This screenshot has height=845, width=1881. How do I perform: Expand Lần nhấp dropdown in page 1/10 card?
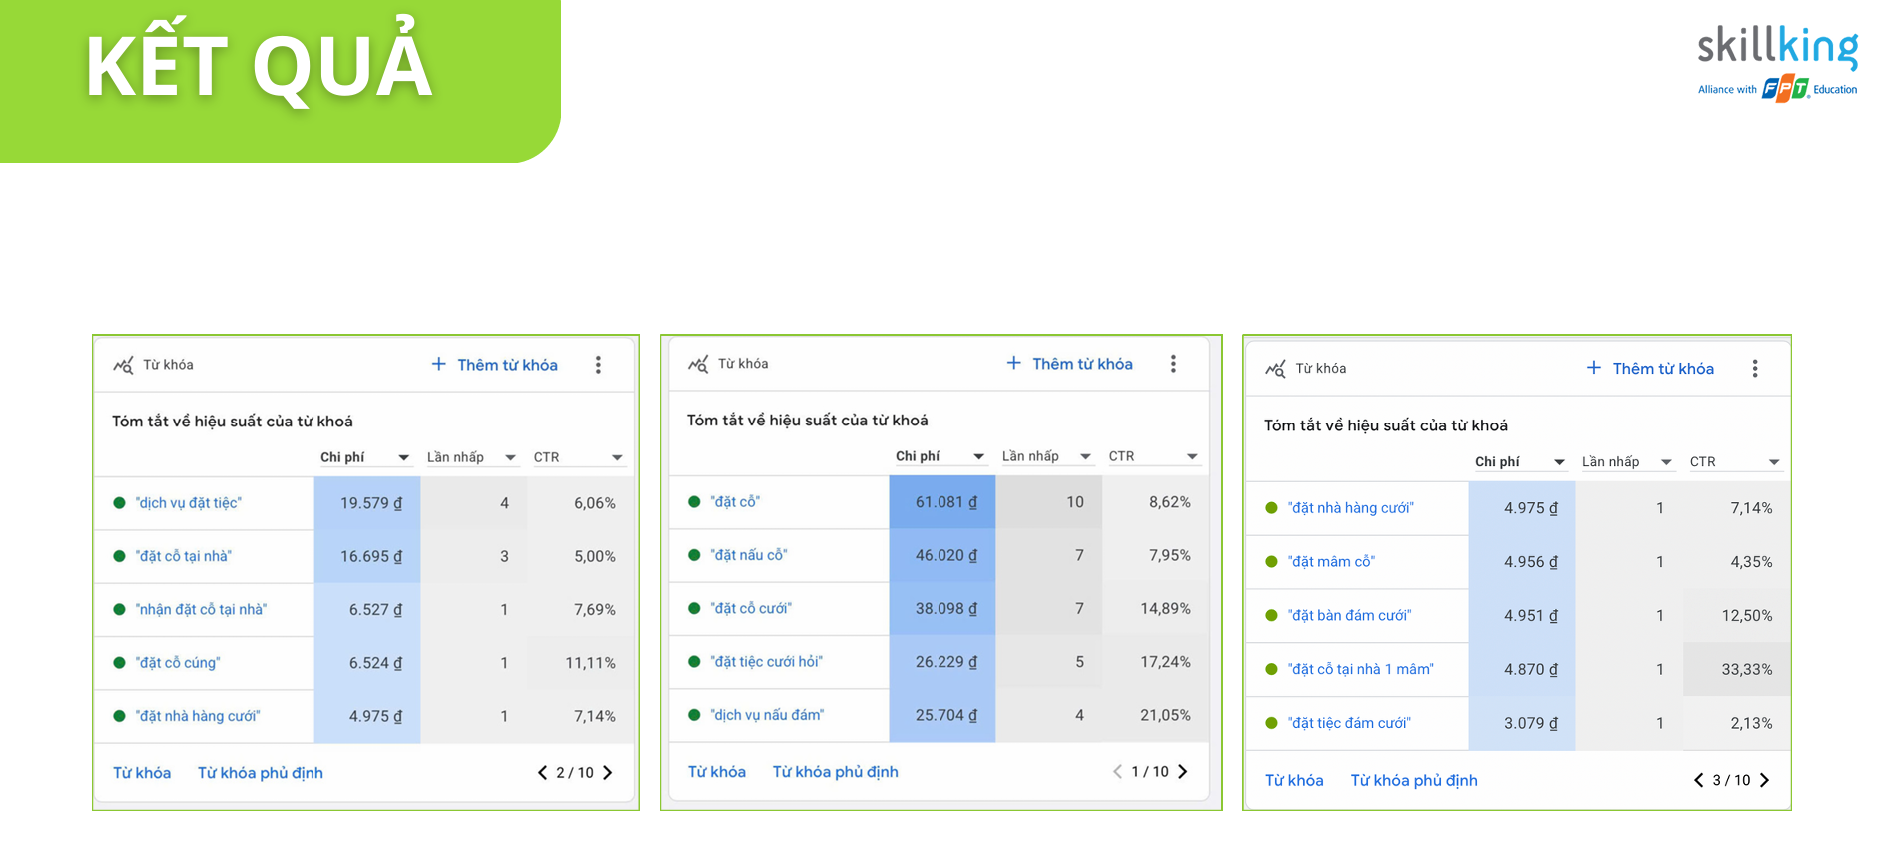[x=1085, y=457]
